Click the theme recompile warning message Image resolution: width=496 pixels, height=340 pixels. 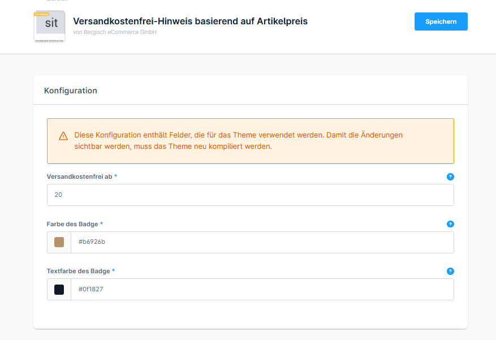point(238,141)
